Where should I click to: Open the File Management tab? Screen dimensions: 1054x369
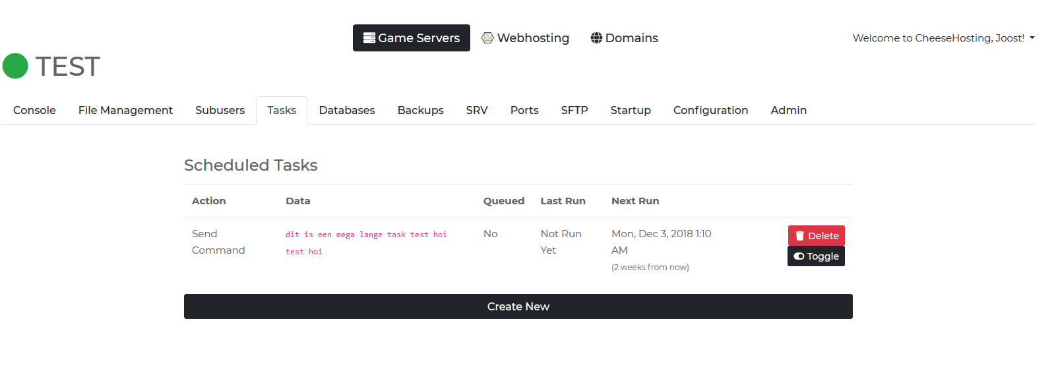pos(125,110)
